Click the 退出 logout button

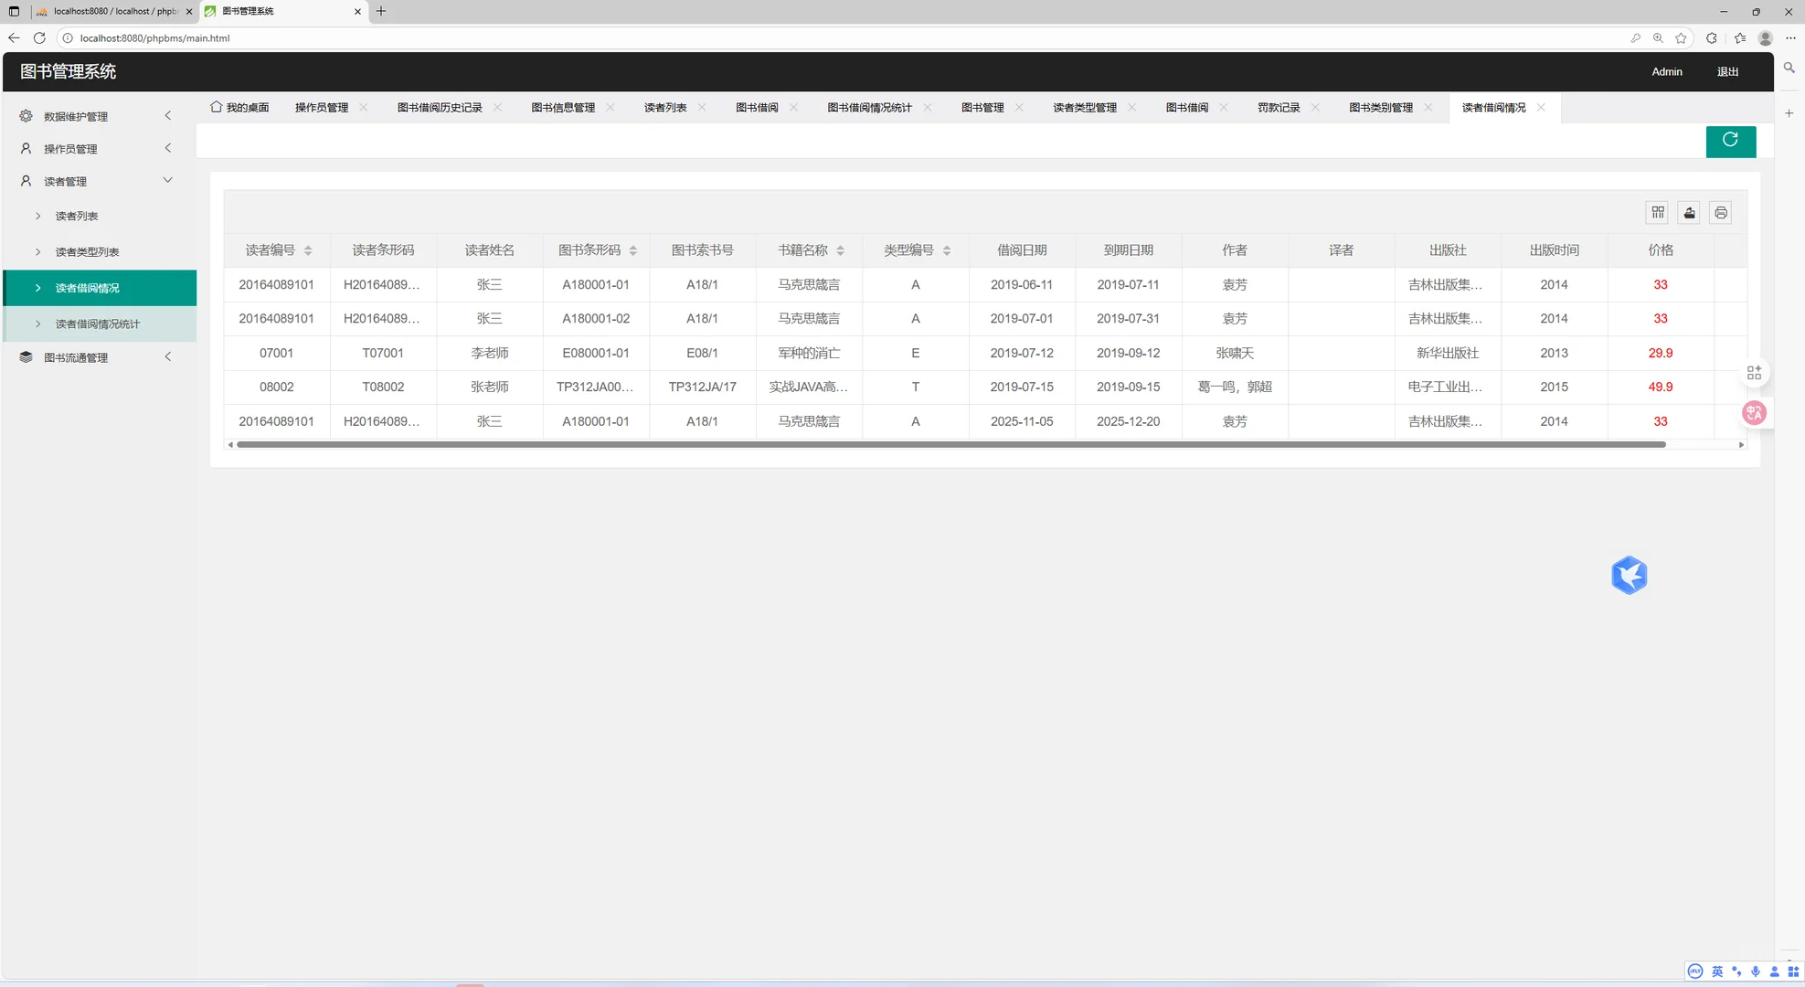click(1726, 71)
